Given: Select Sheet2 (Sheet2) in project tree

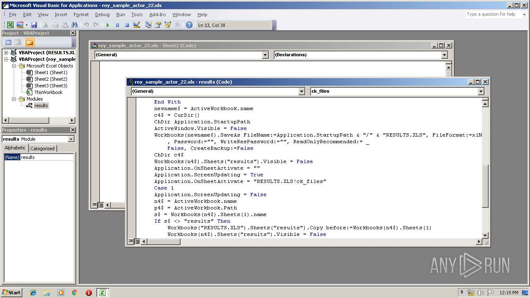Looking at the screenshot, I should click(x=51, y=79).
